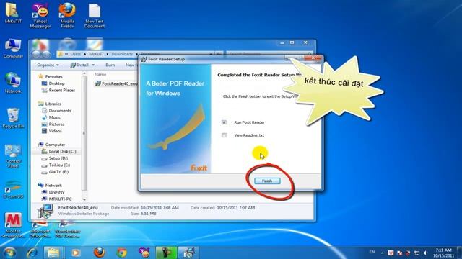Viewport: 462px width, 259px height.
Task: Open the Videos library
Action: click(x=55, y=131)
